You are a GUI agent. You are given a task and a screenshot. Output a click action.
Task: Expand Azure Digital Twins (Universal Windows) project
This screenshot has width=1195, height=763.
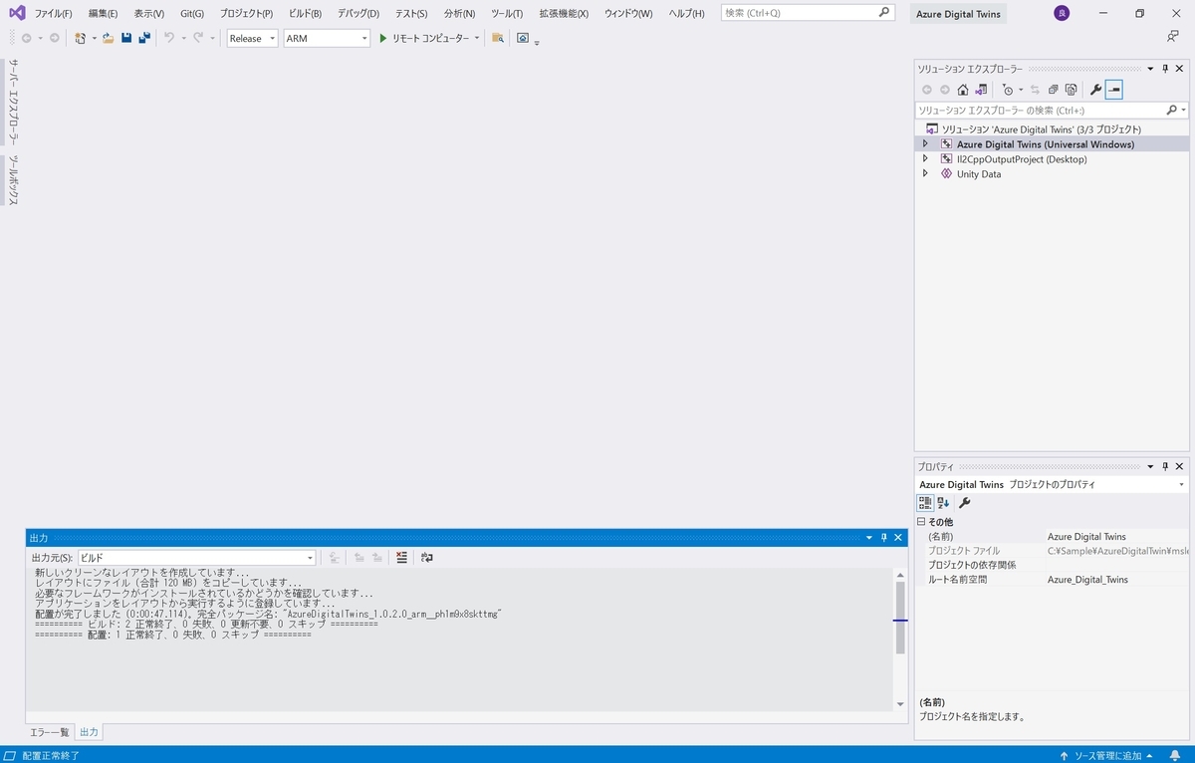point(925,144)
